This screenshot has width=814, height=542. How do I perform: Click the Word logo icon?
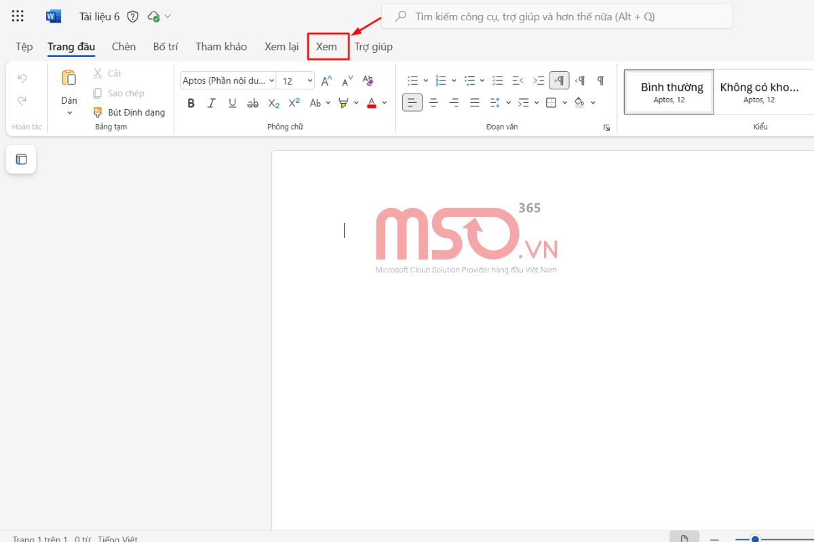coord(54,16)
